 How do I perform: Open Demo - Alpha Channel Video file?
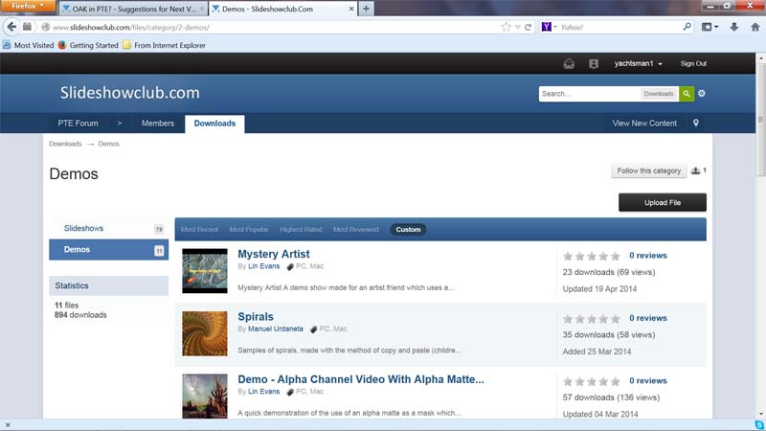click(x=361, y=379)
